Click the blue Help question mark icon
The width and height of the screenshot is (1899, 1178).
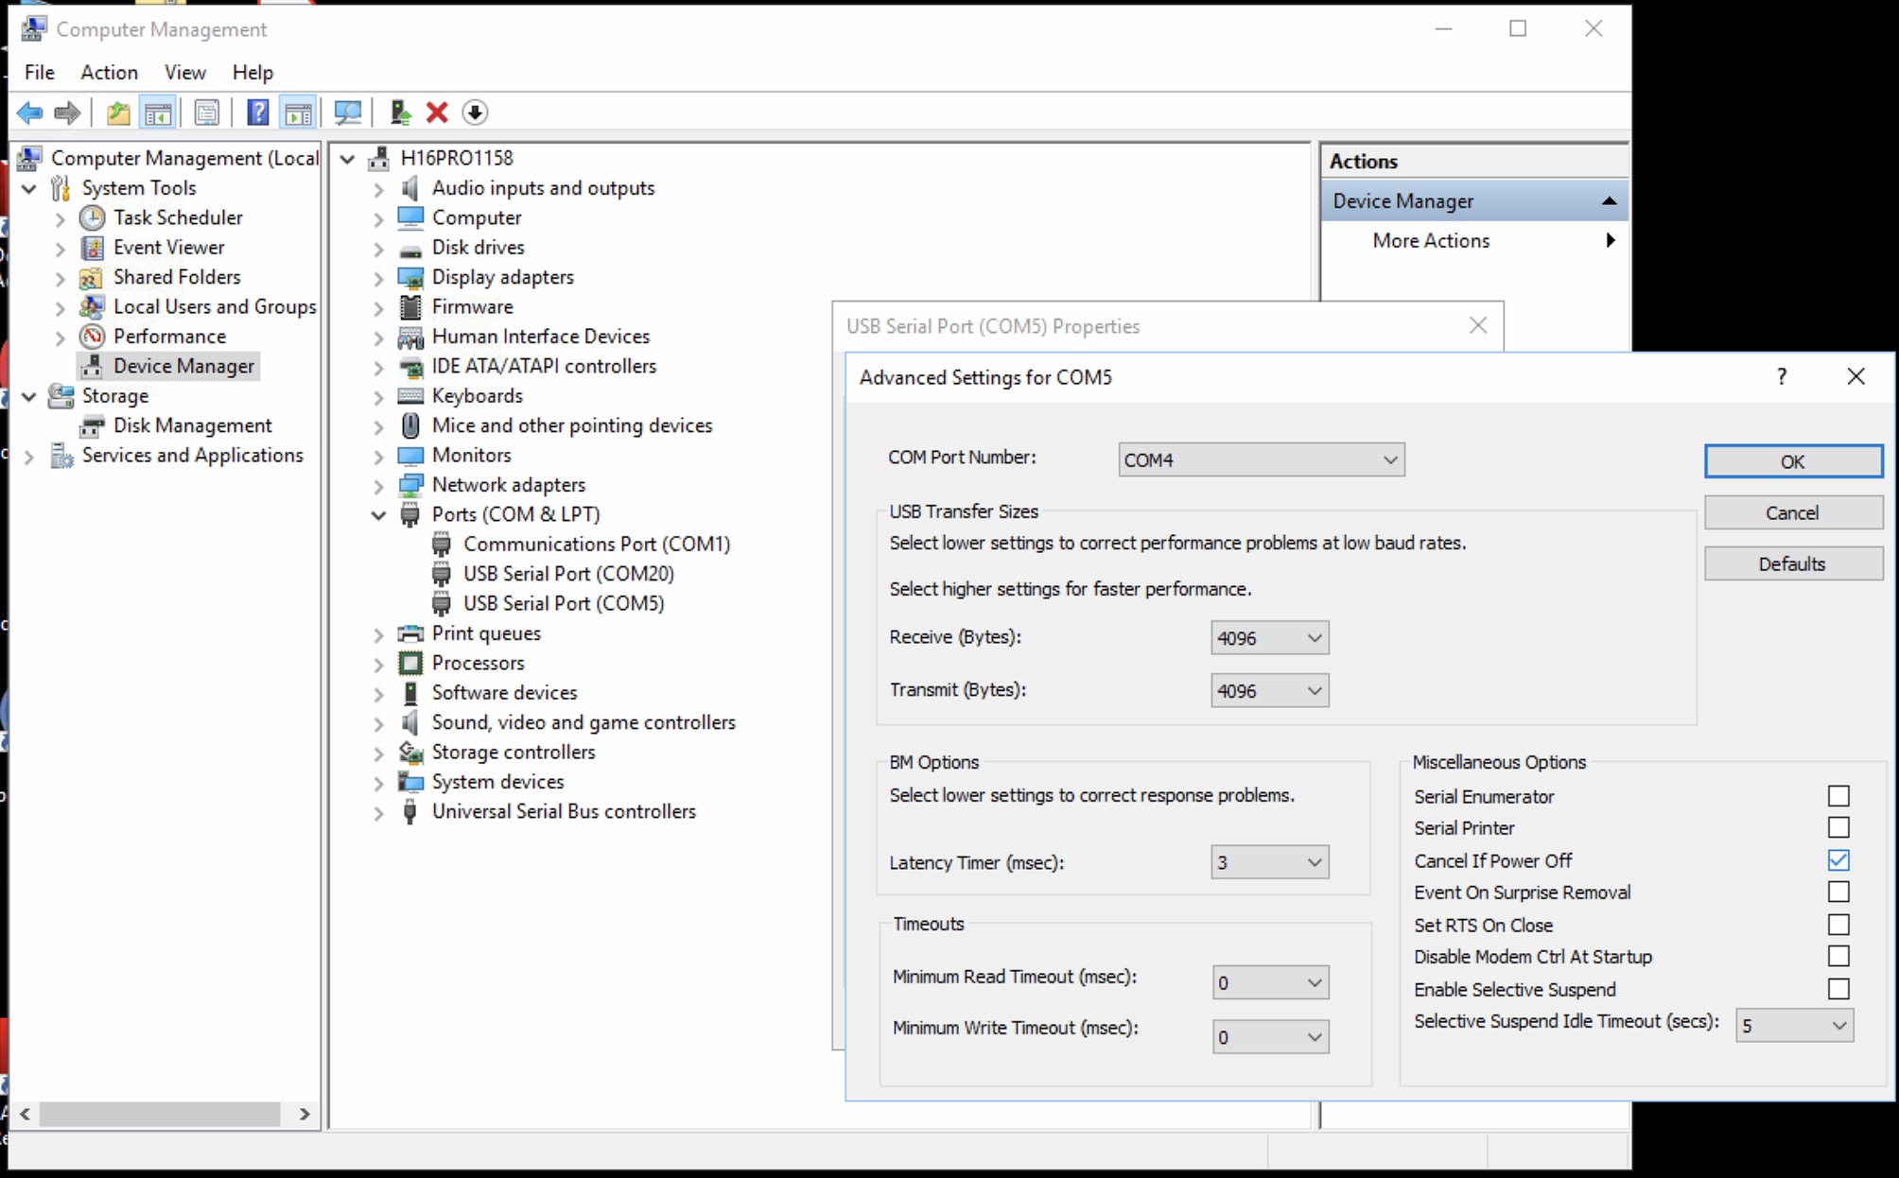tap(257, 113)
